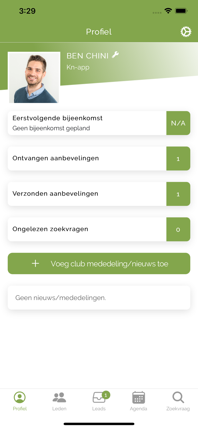Tap the N/A meeting indicator
This screenshot has height=429, width=198.
click(178, 123)
